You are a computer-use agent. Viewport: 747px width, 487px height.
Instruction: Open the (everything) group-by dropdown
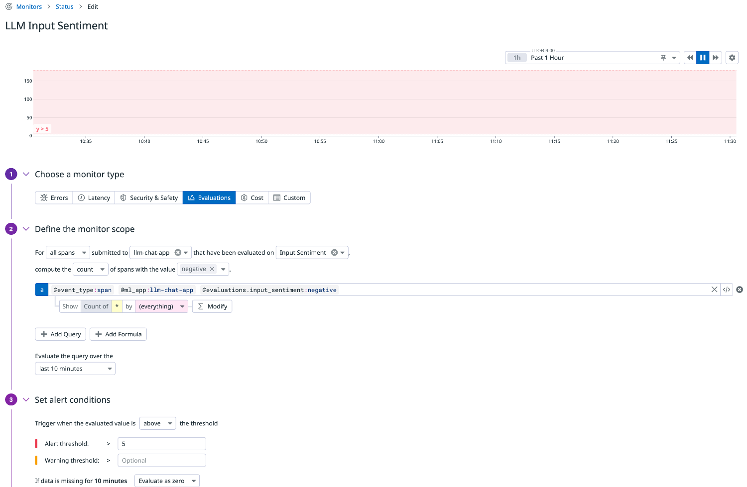coord(161,306)
